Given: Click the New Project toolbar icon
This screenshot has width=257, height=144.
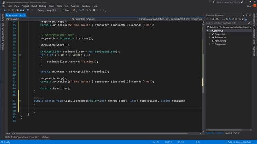Looking at the screenshot, I should coord(13,10).
